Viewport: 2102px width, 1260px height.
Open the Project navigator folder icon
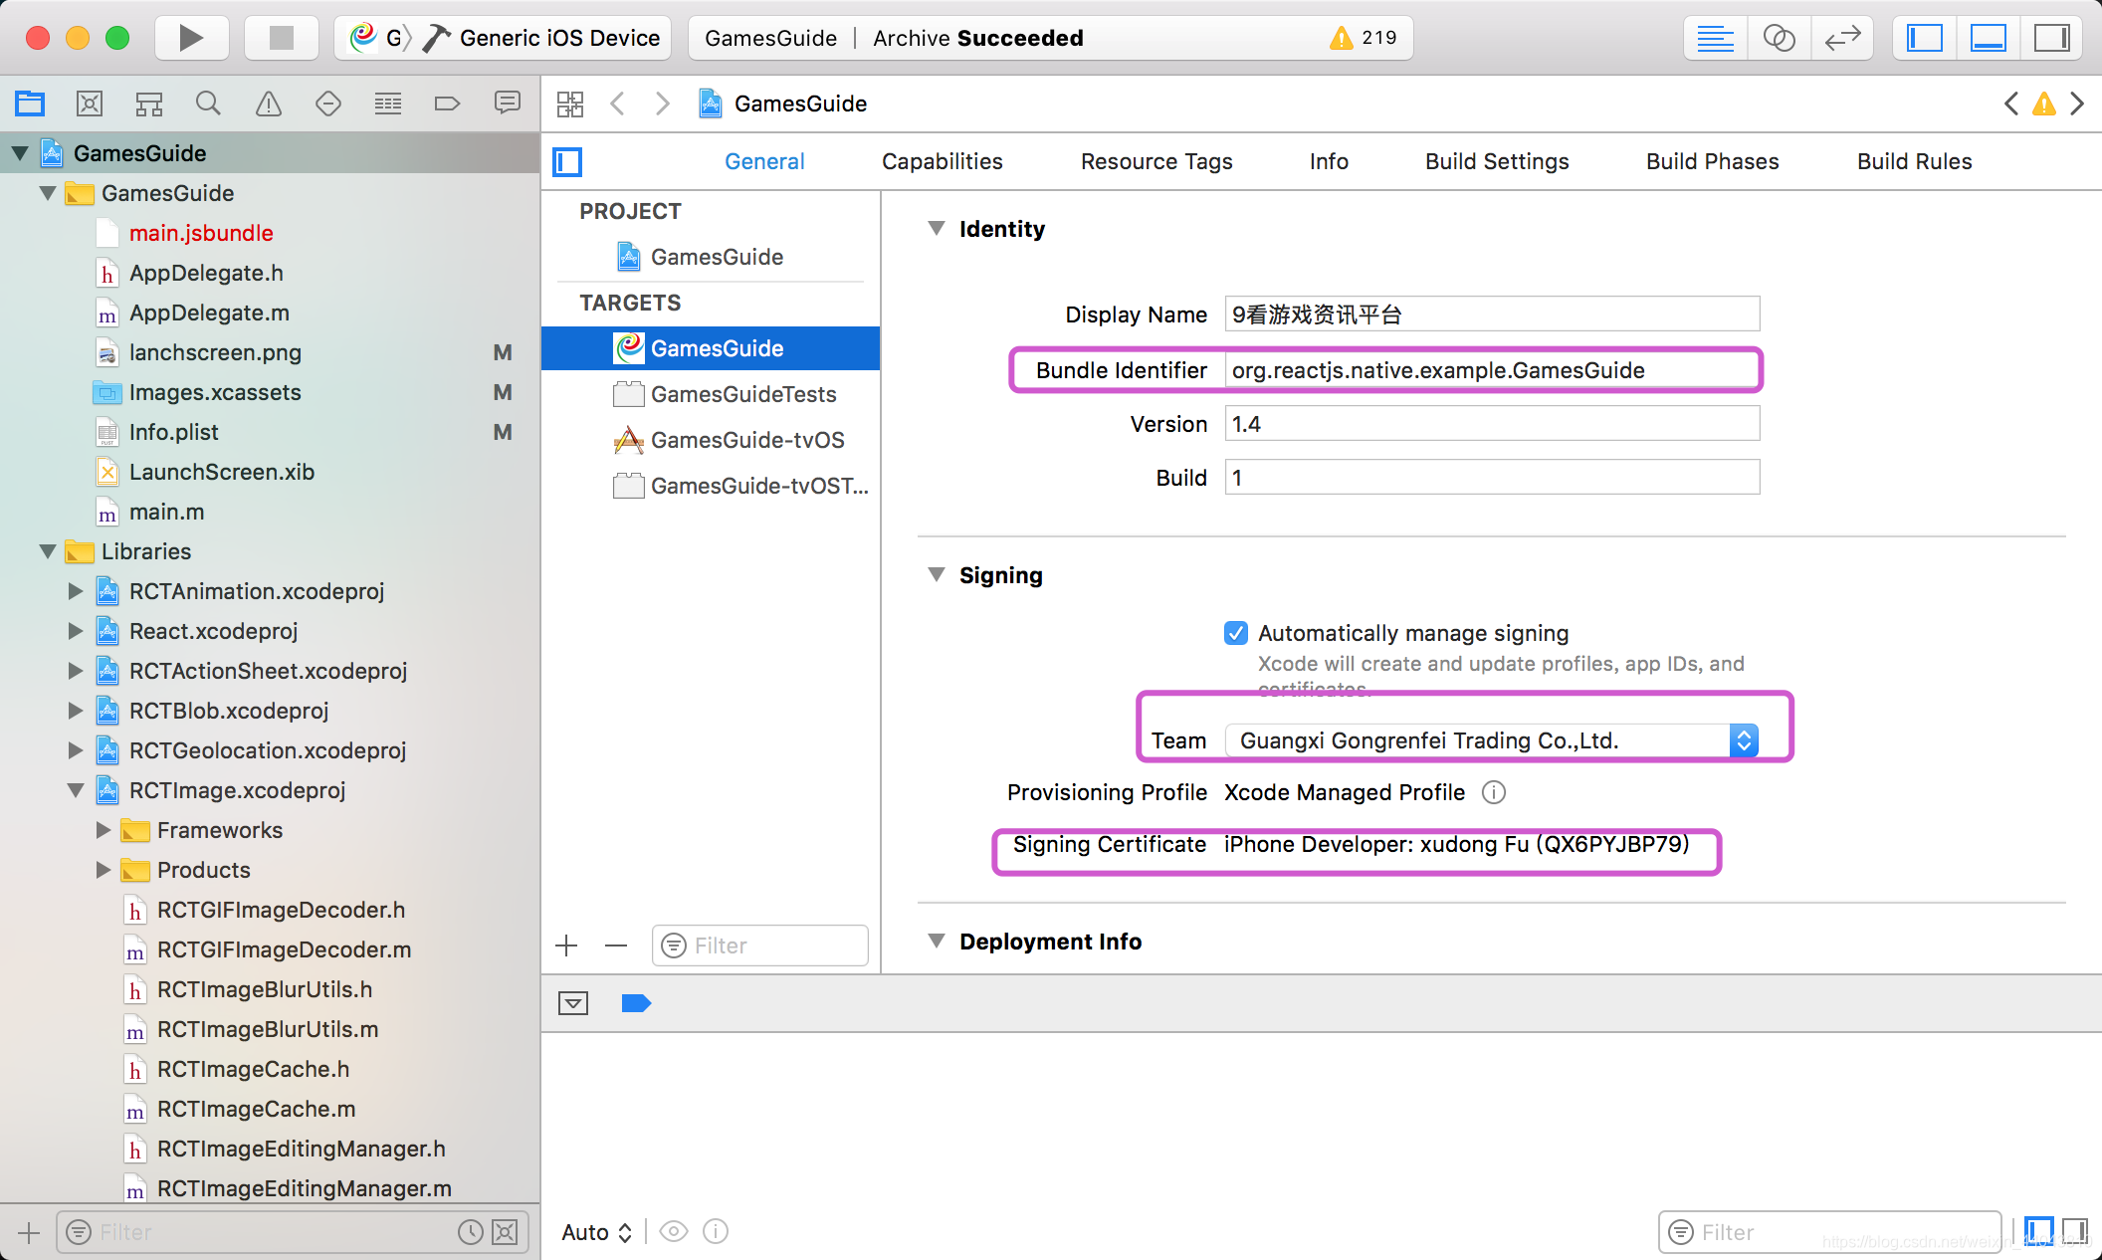click(x=30, y=104)
